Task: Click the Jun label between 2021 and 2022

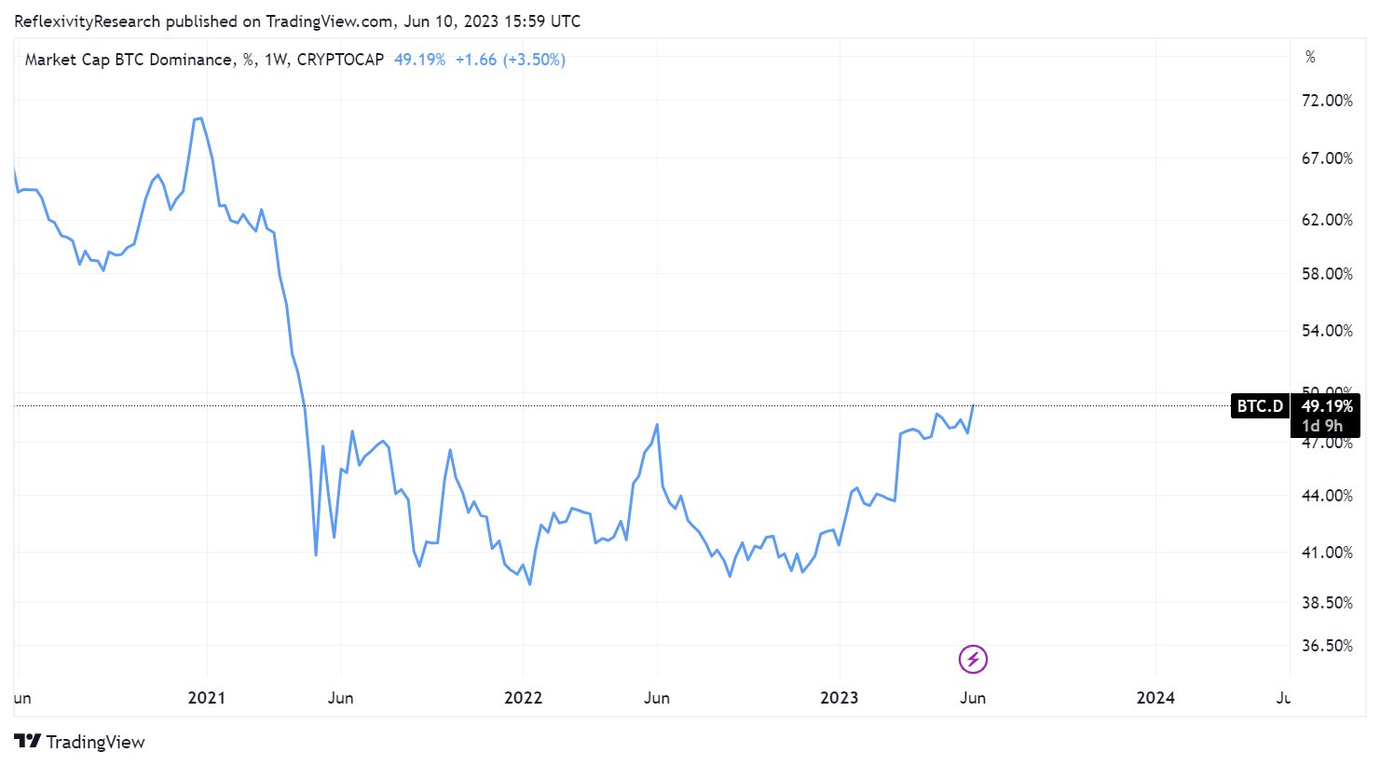Action: 340,698
